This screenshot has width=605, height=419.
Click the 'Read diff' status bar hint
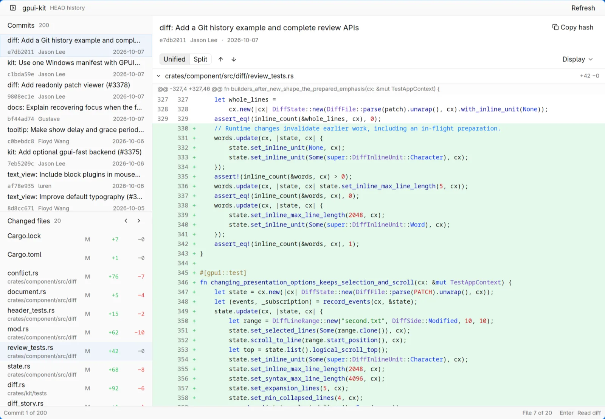pos(589,413)
